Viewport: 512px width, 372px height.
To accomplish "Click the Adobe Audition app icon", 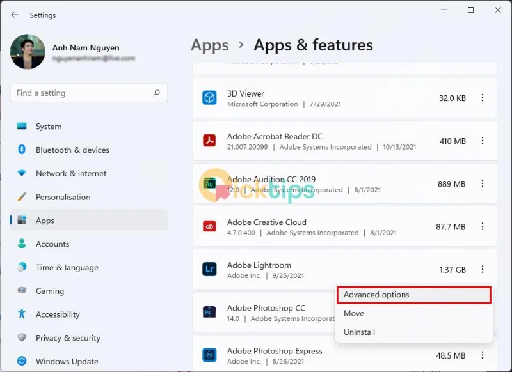I will [x=209, y=183].
